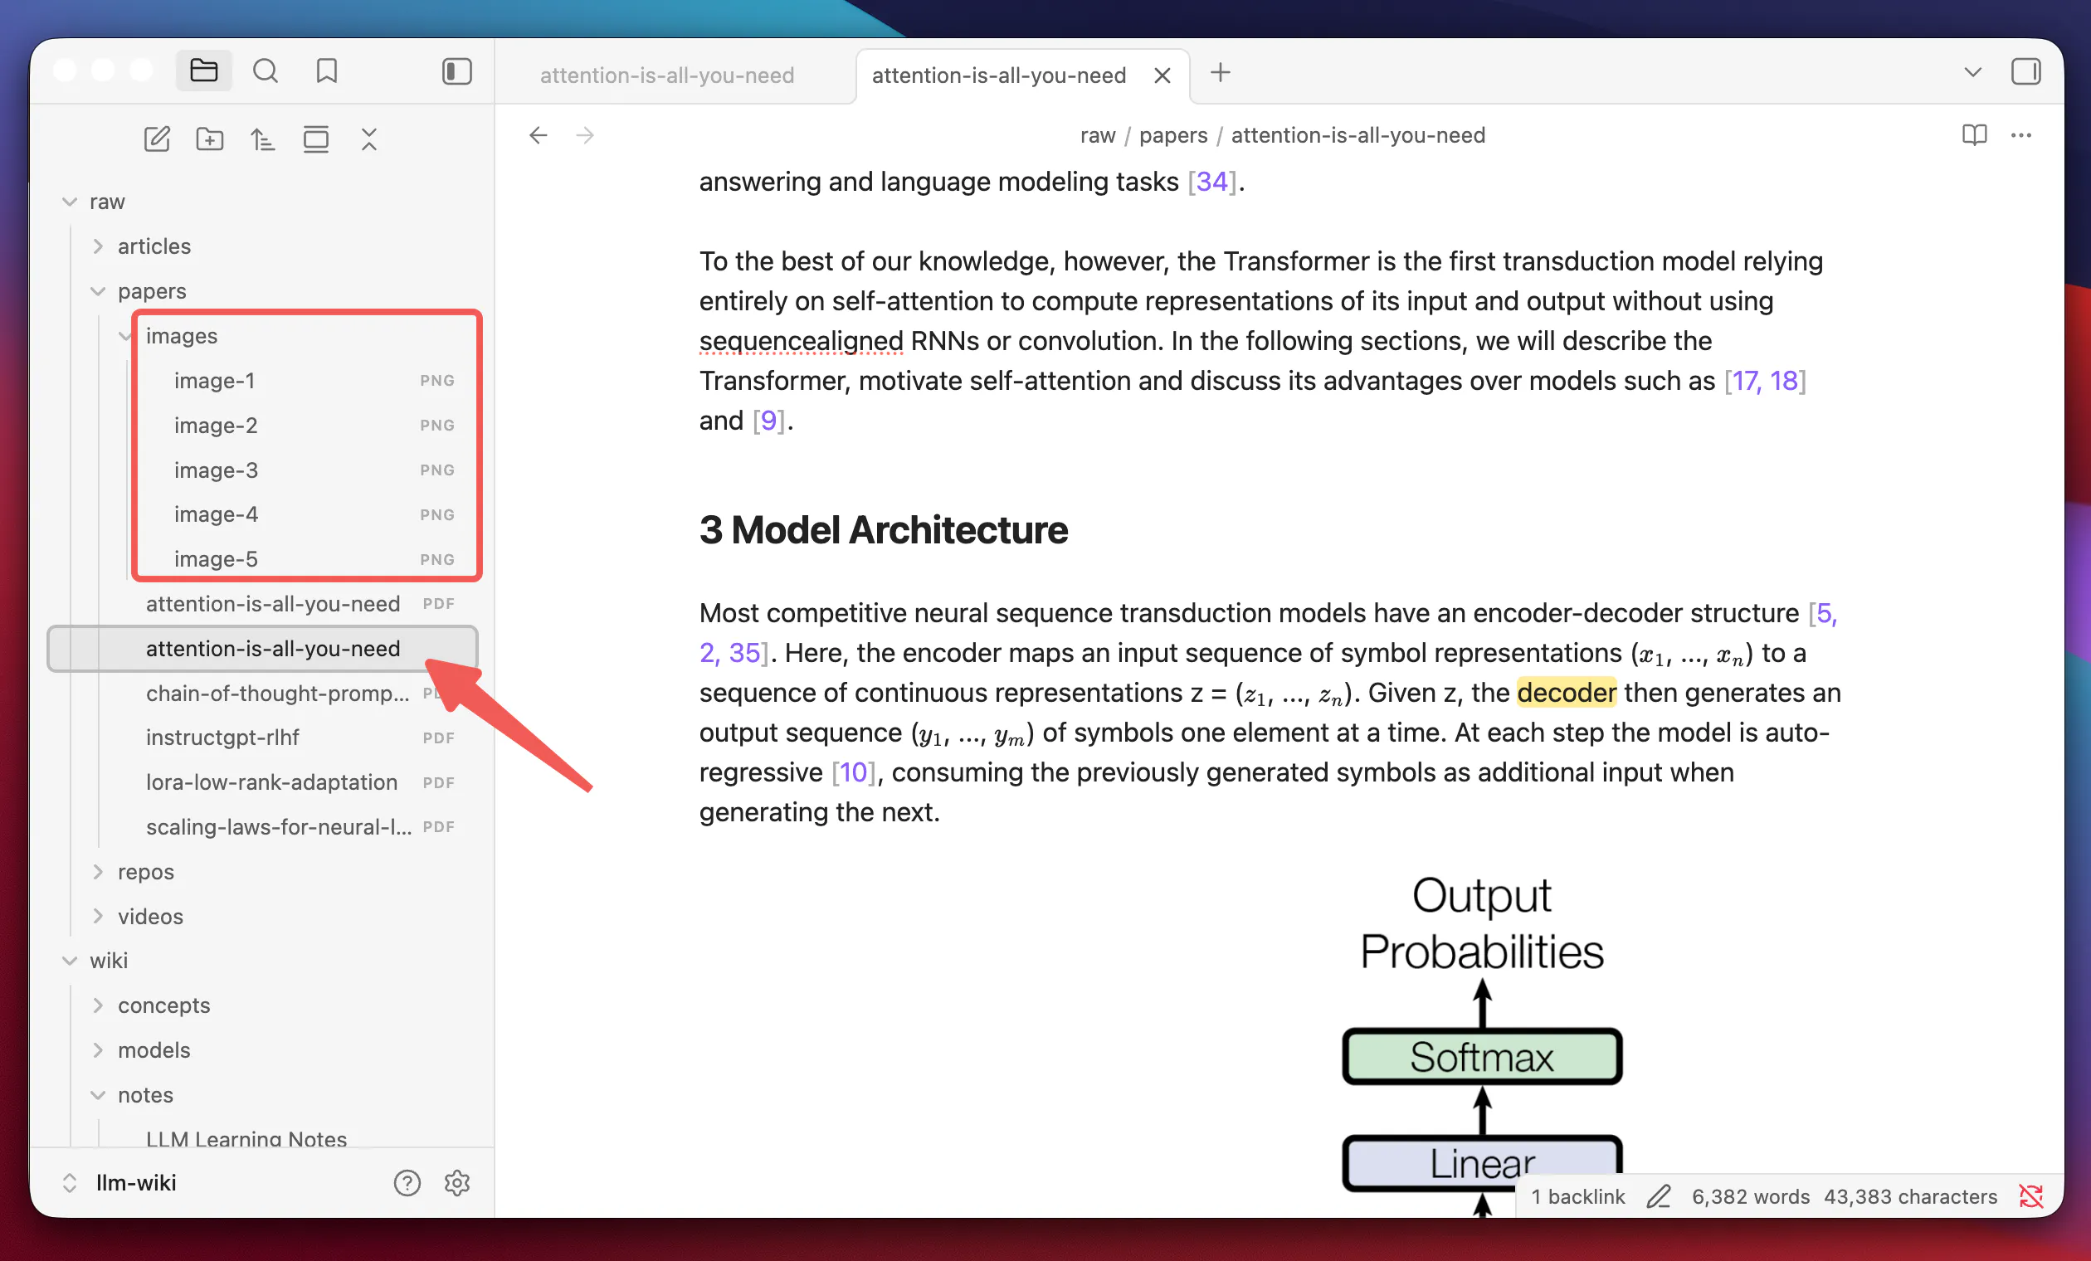The width and height of the screenshot is (2091, 1261).
Task: Follow citation link 17, 18
Action: (x=1765, y=381)
